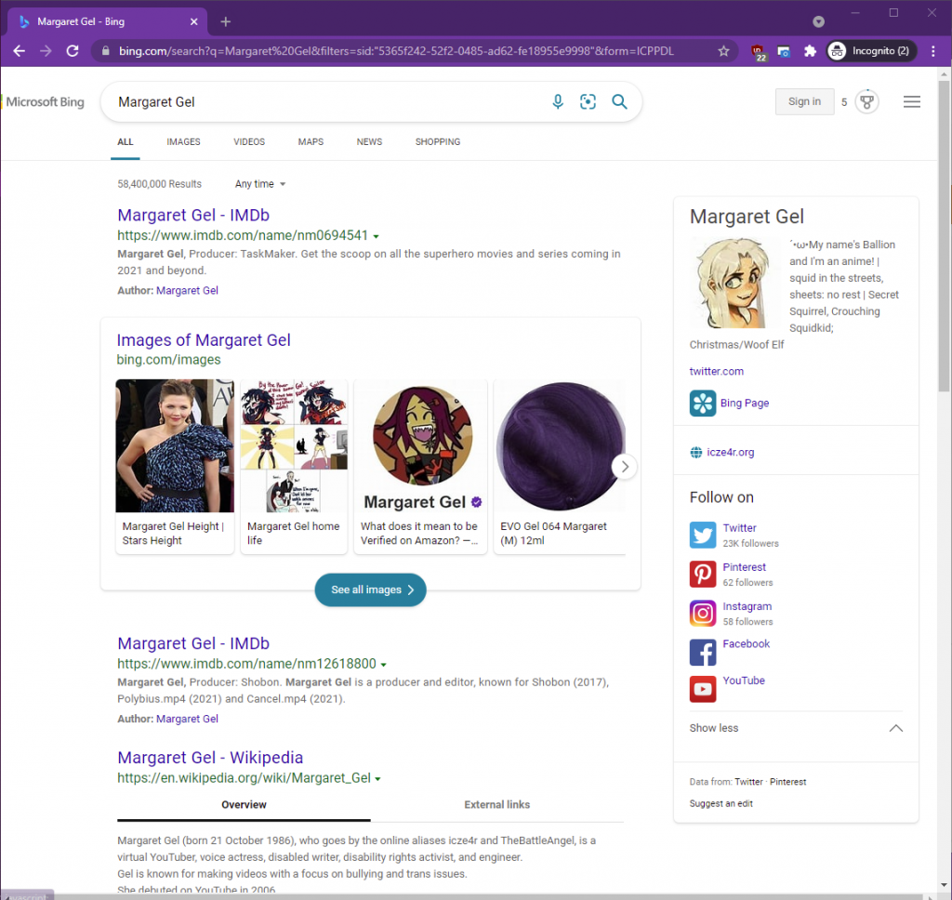Close the Margaret Gel Bing tab
This screenshot has height=900, width=952.
coord(193,22)
